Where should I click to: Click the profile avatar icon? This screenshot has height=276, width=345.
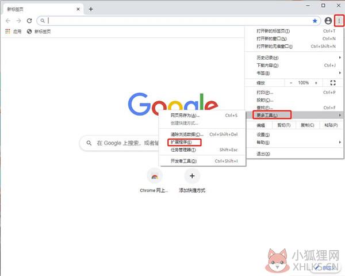(328, 21)
